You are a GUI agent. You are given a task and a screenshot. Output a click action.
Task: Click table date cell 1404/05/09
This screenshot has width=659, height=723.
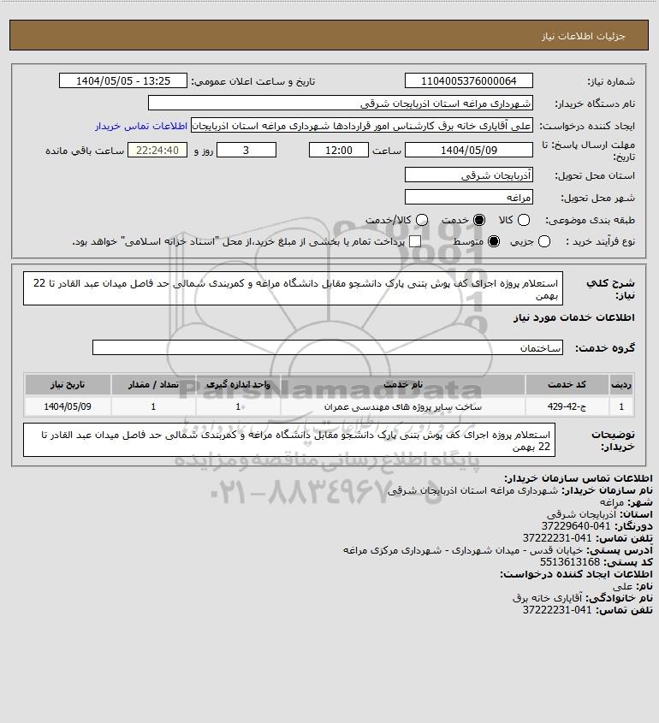[x=68, y=406]
